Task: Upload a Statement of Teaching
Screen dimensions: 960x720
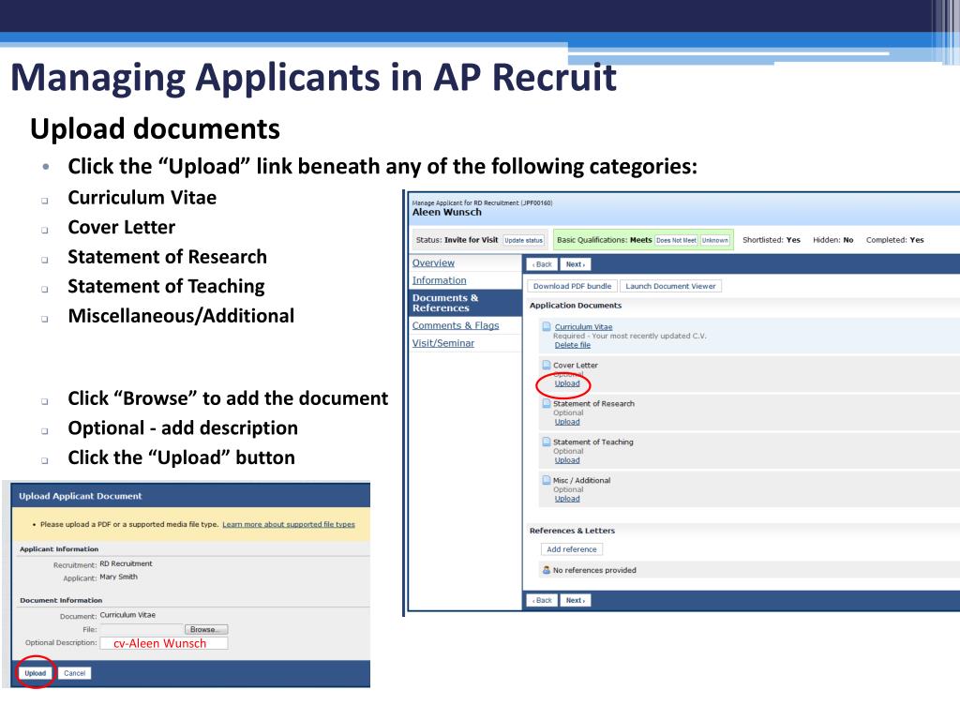Action: tap(567, 459)
